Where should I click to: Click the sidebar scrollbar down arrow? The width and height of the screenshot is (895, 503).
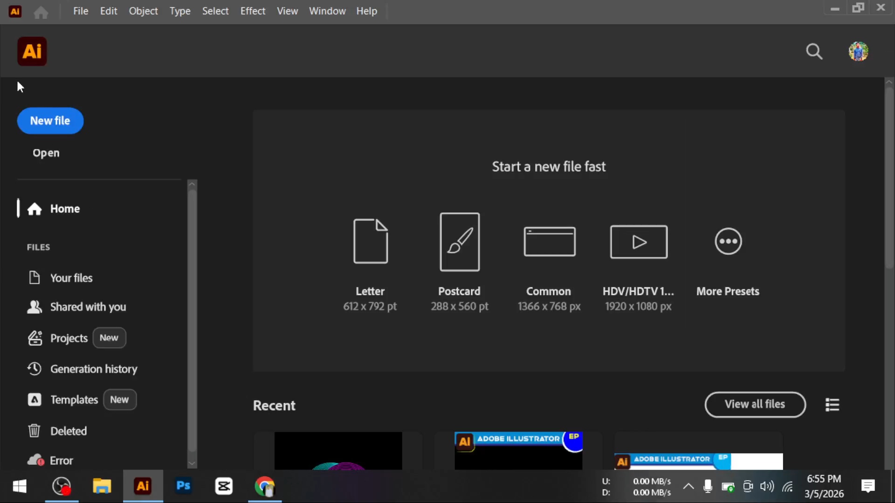(192, 464)
